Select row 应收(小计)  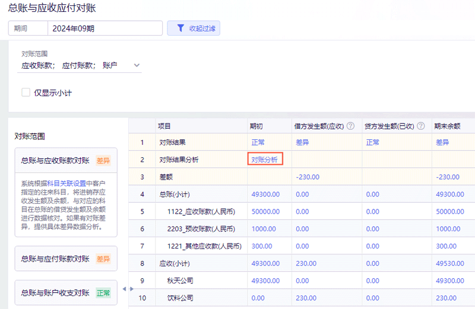click(x=302, y=263)
